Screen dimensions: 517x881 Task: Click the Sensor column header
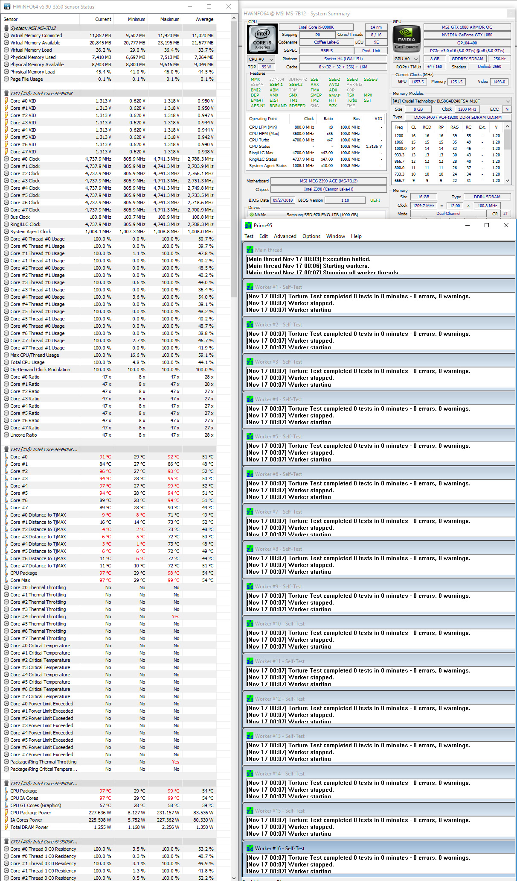pos(40,19)
